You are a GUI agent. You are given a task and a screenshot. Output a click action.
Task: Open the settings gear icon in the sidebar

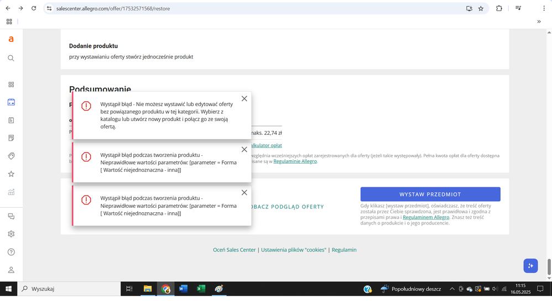11,234
